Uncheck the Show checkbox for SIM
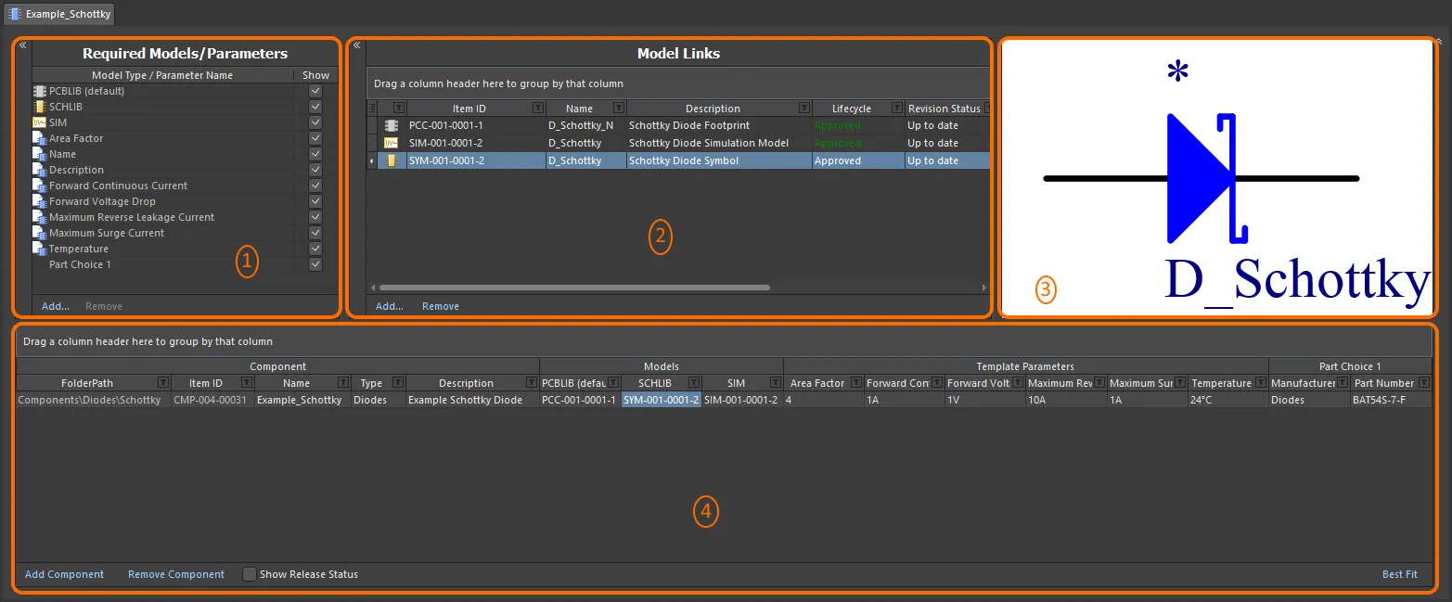The width and height of the screenshot is (1452, 602). (315, 122)
